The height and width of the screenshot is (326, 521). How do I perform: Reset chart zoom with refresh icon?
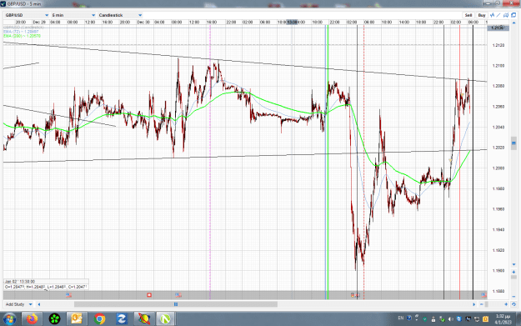[x=513, y=304]
